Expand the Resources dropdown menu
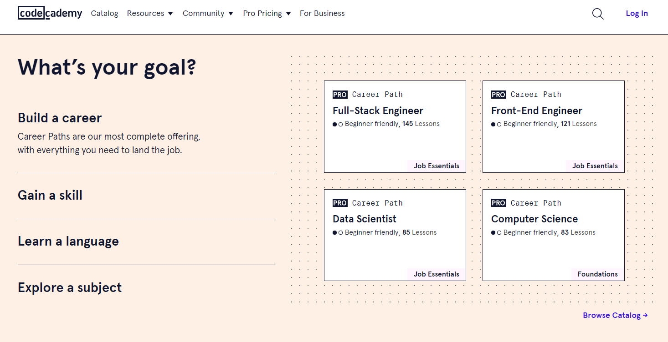Viewport: 668px width, 342px height. [x=150, y=14]
